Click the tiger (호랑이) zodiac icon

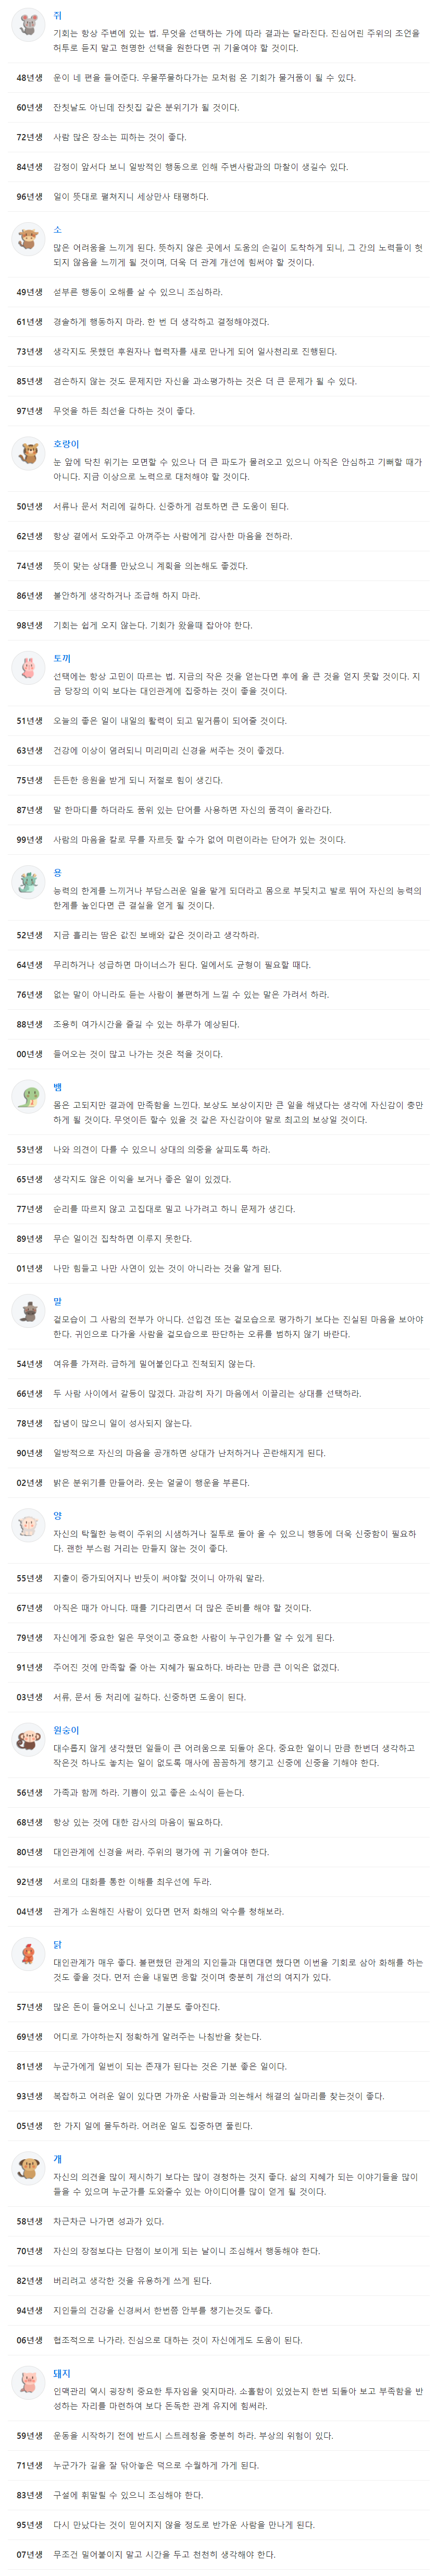pyautogui.click(x=28, y=453)
